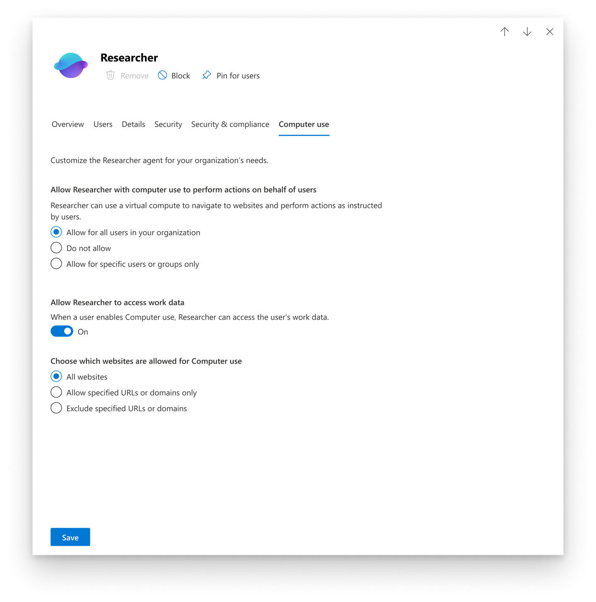Click the Pin for users label
596x602 pixels.
(238, 76)
